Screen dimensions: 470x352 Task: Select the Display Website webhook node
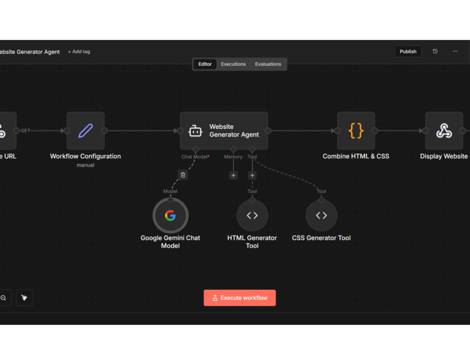444,130
